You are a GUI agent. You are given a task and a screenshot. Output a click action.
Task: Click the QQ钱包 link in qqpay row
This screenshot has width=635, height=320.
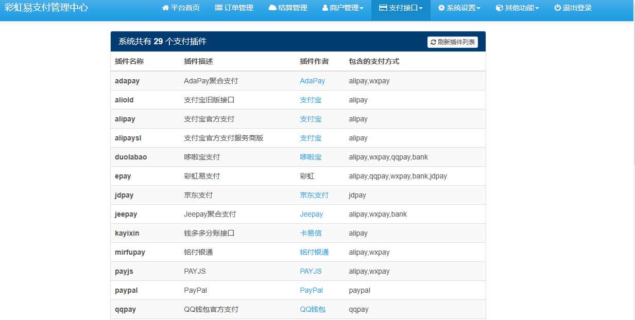coord(313,309)
